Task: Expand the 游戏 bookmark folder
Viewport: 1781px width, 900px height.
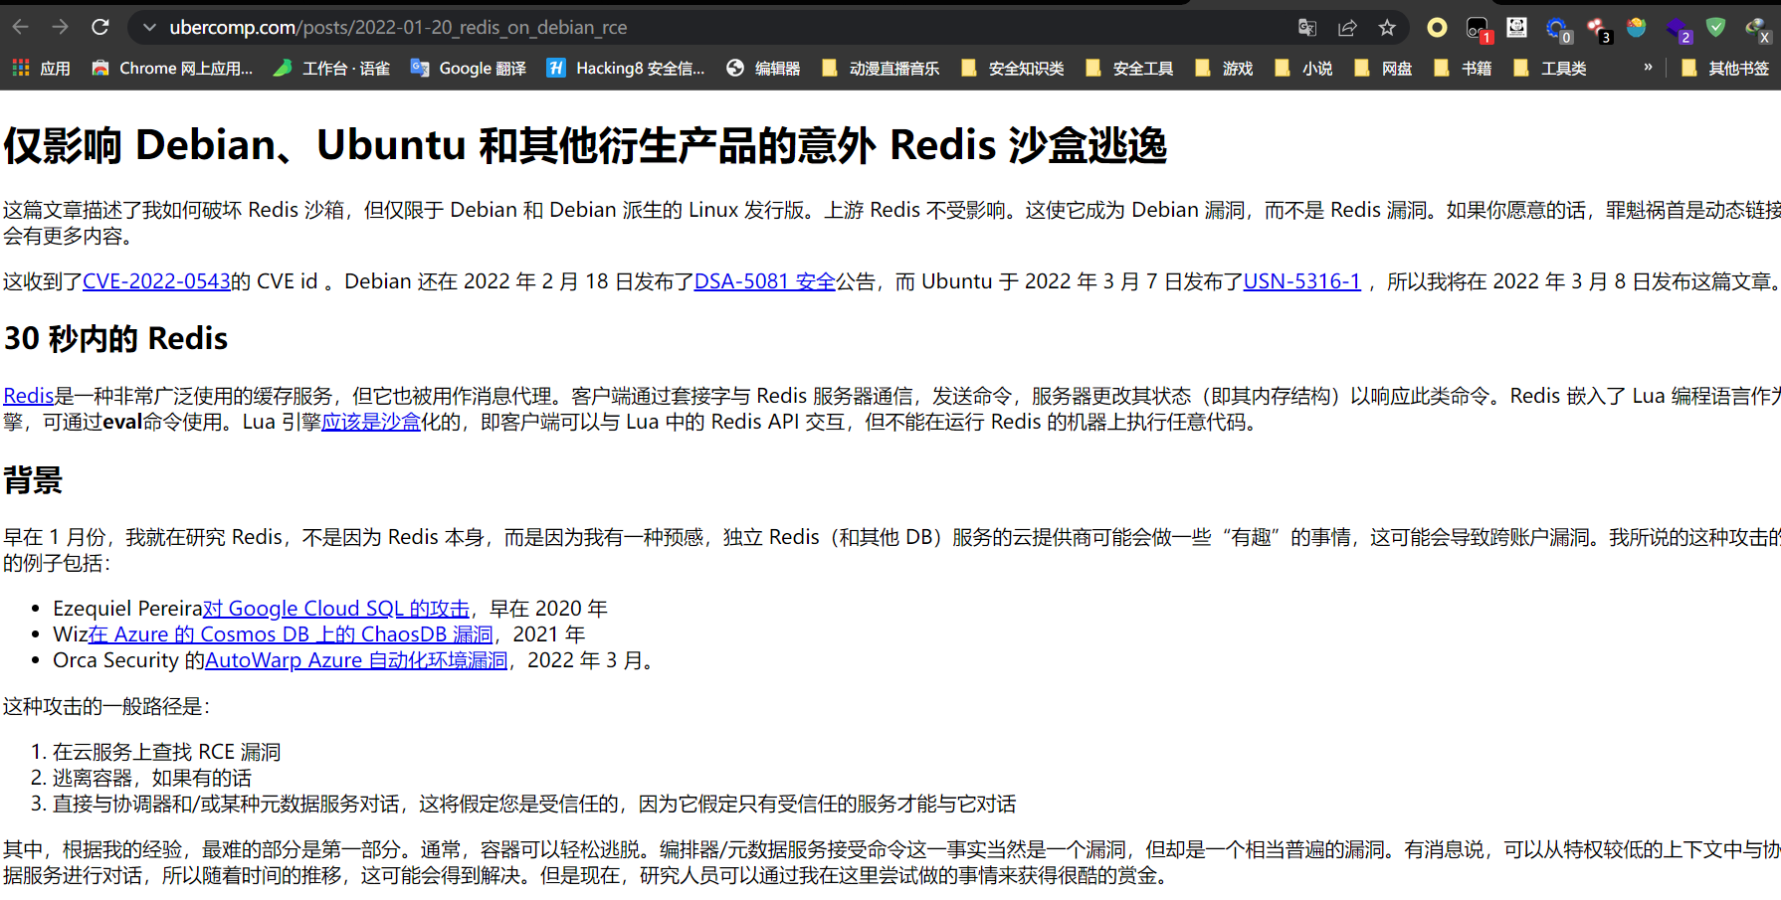Action: (x=1224, y=68)
